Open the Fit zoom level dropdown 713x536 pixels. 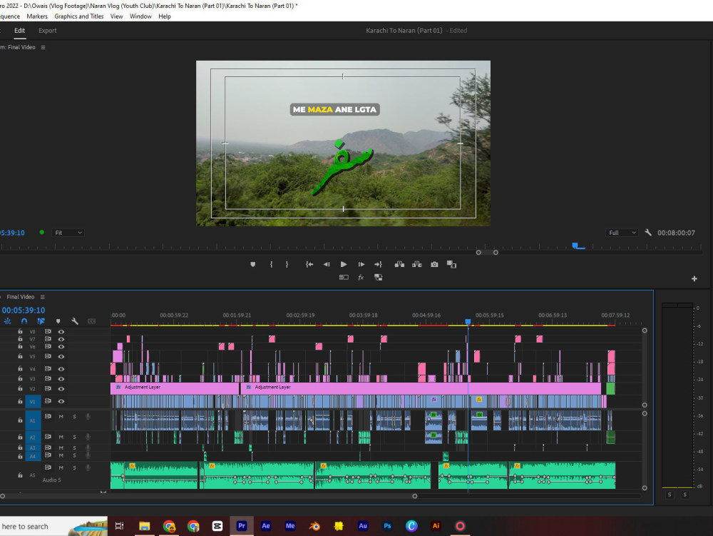click(x=68, y=233)
